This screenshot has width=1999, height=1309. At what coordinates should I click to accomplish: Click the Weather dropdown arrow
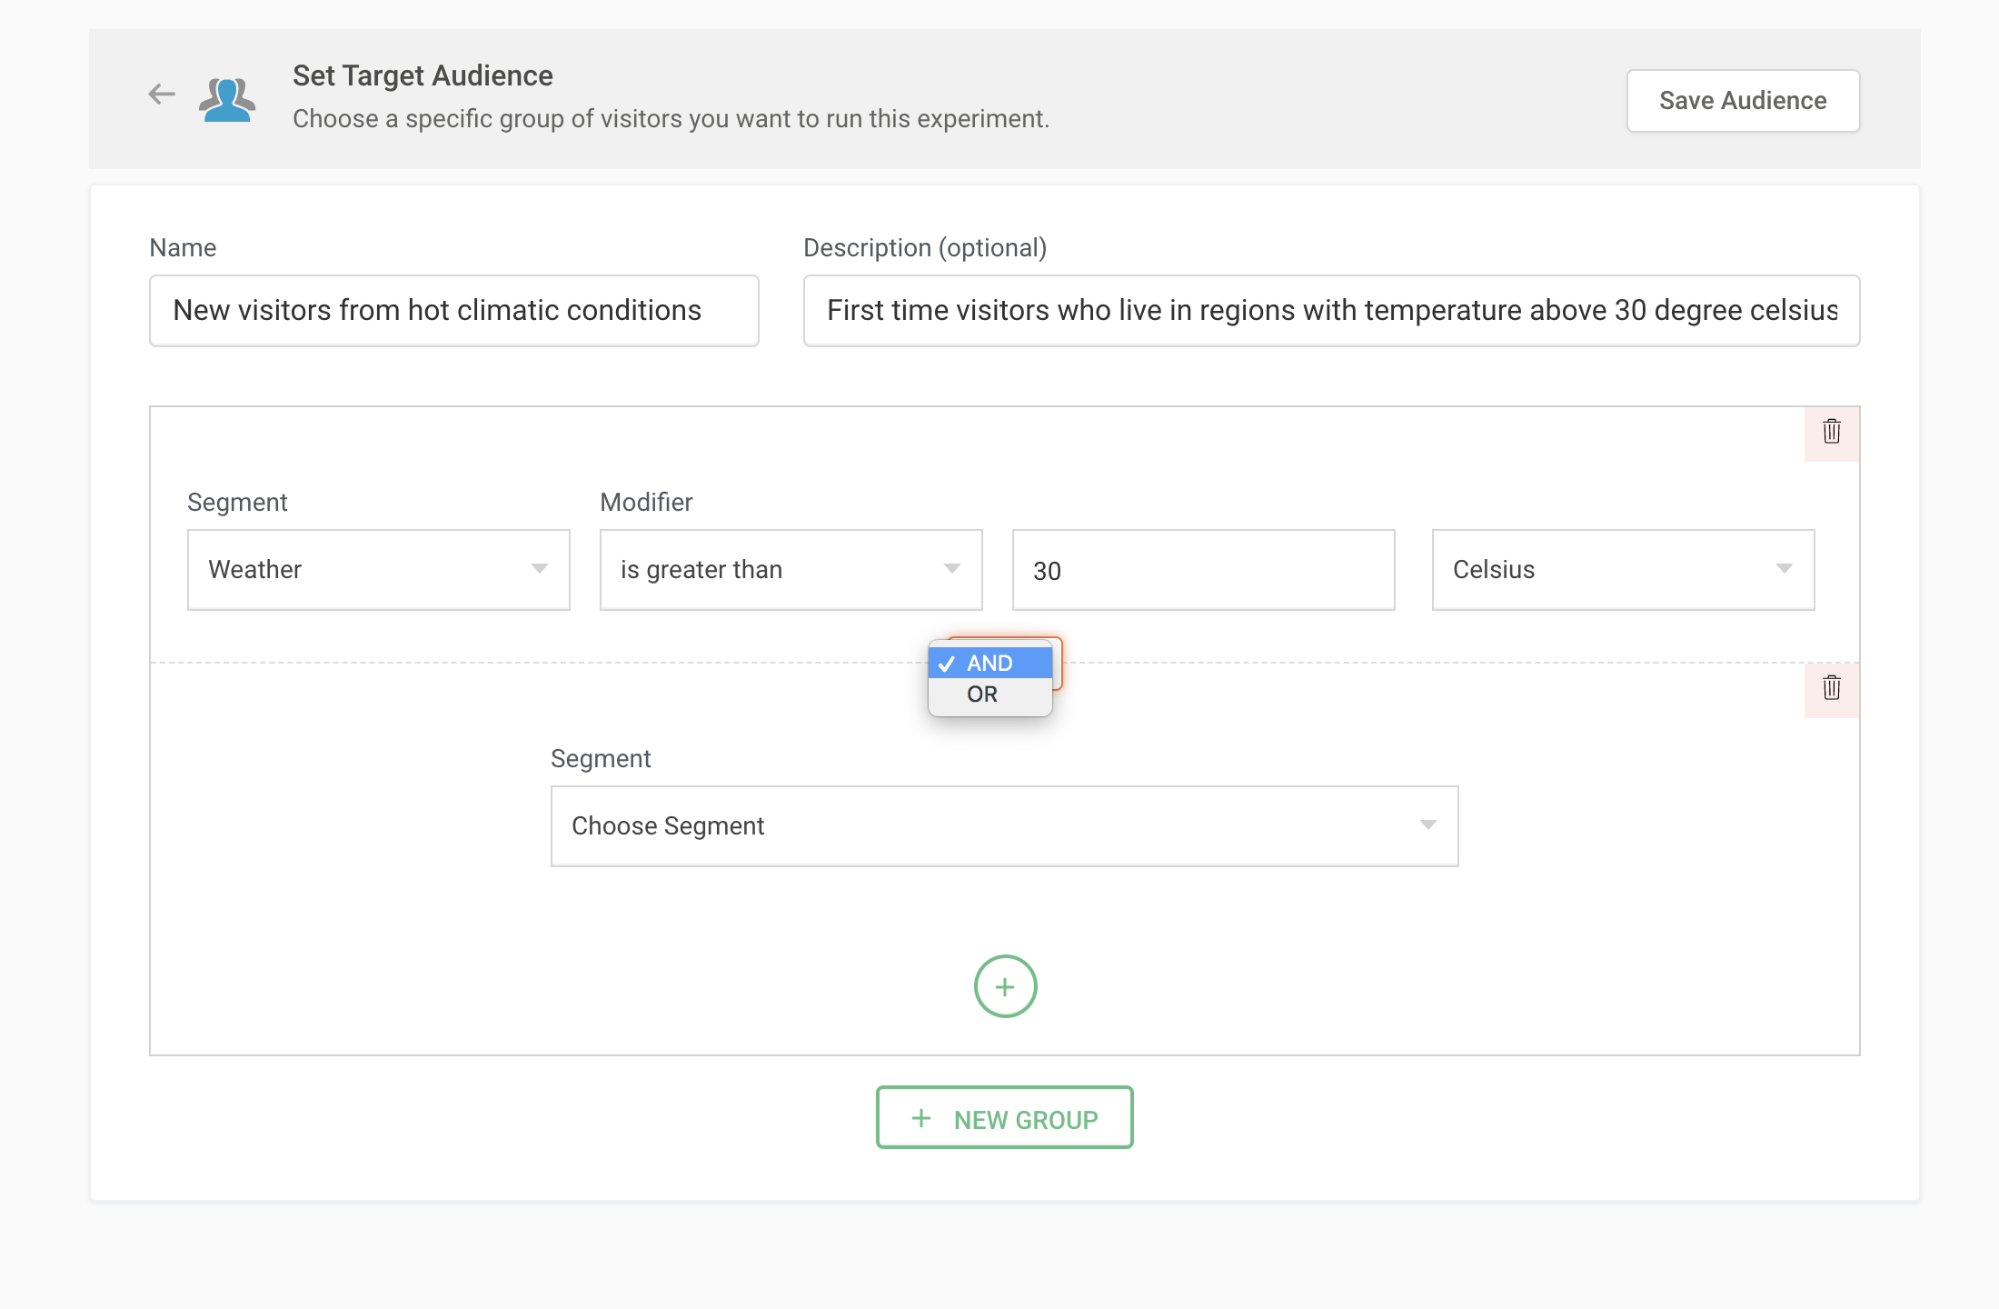pos(540,569)
